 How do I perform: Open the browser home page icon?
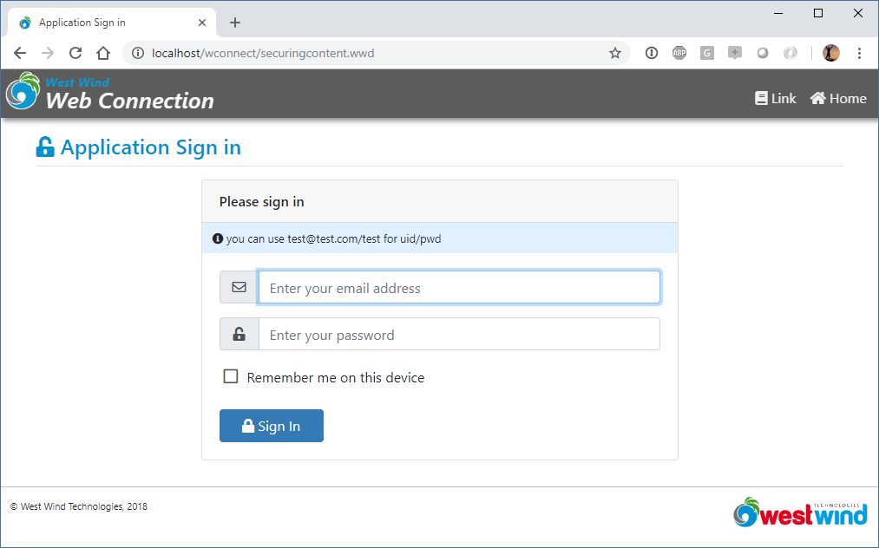(x=103, y=53)
